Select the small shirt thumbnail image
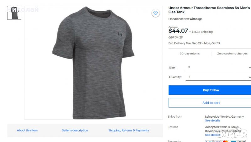This screenshot has width=251, height=142. 14,13
